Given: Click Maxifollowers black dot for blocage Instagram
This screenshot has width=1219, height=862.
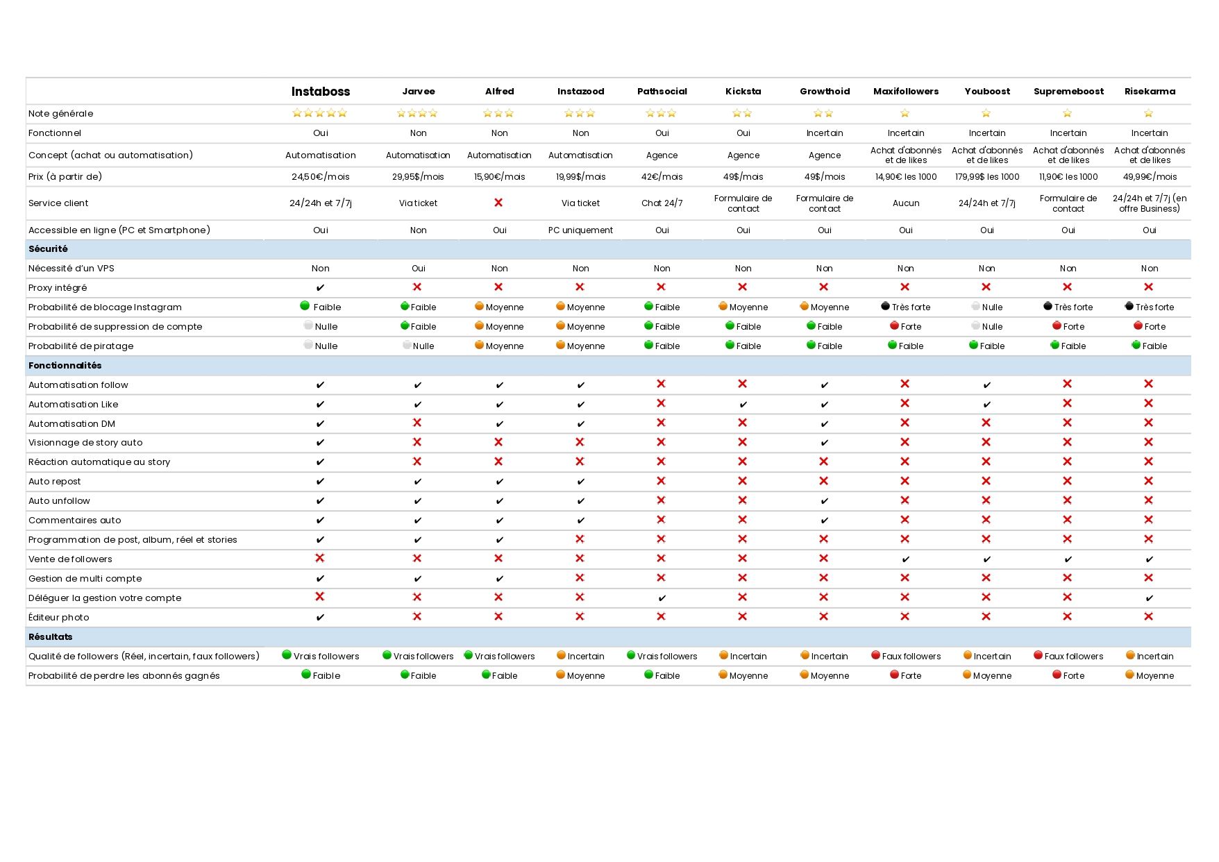Looking at the screenshot, I should (x=885, y=306).
